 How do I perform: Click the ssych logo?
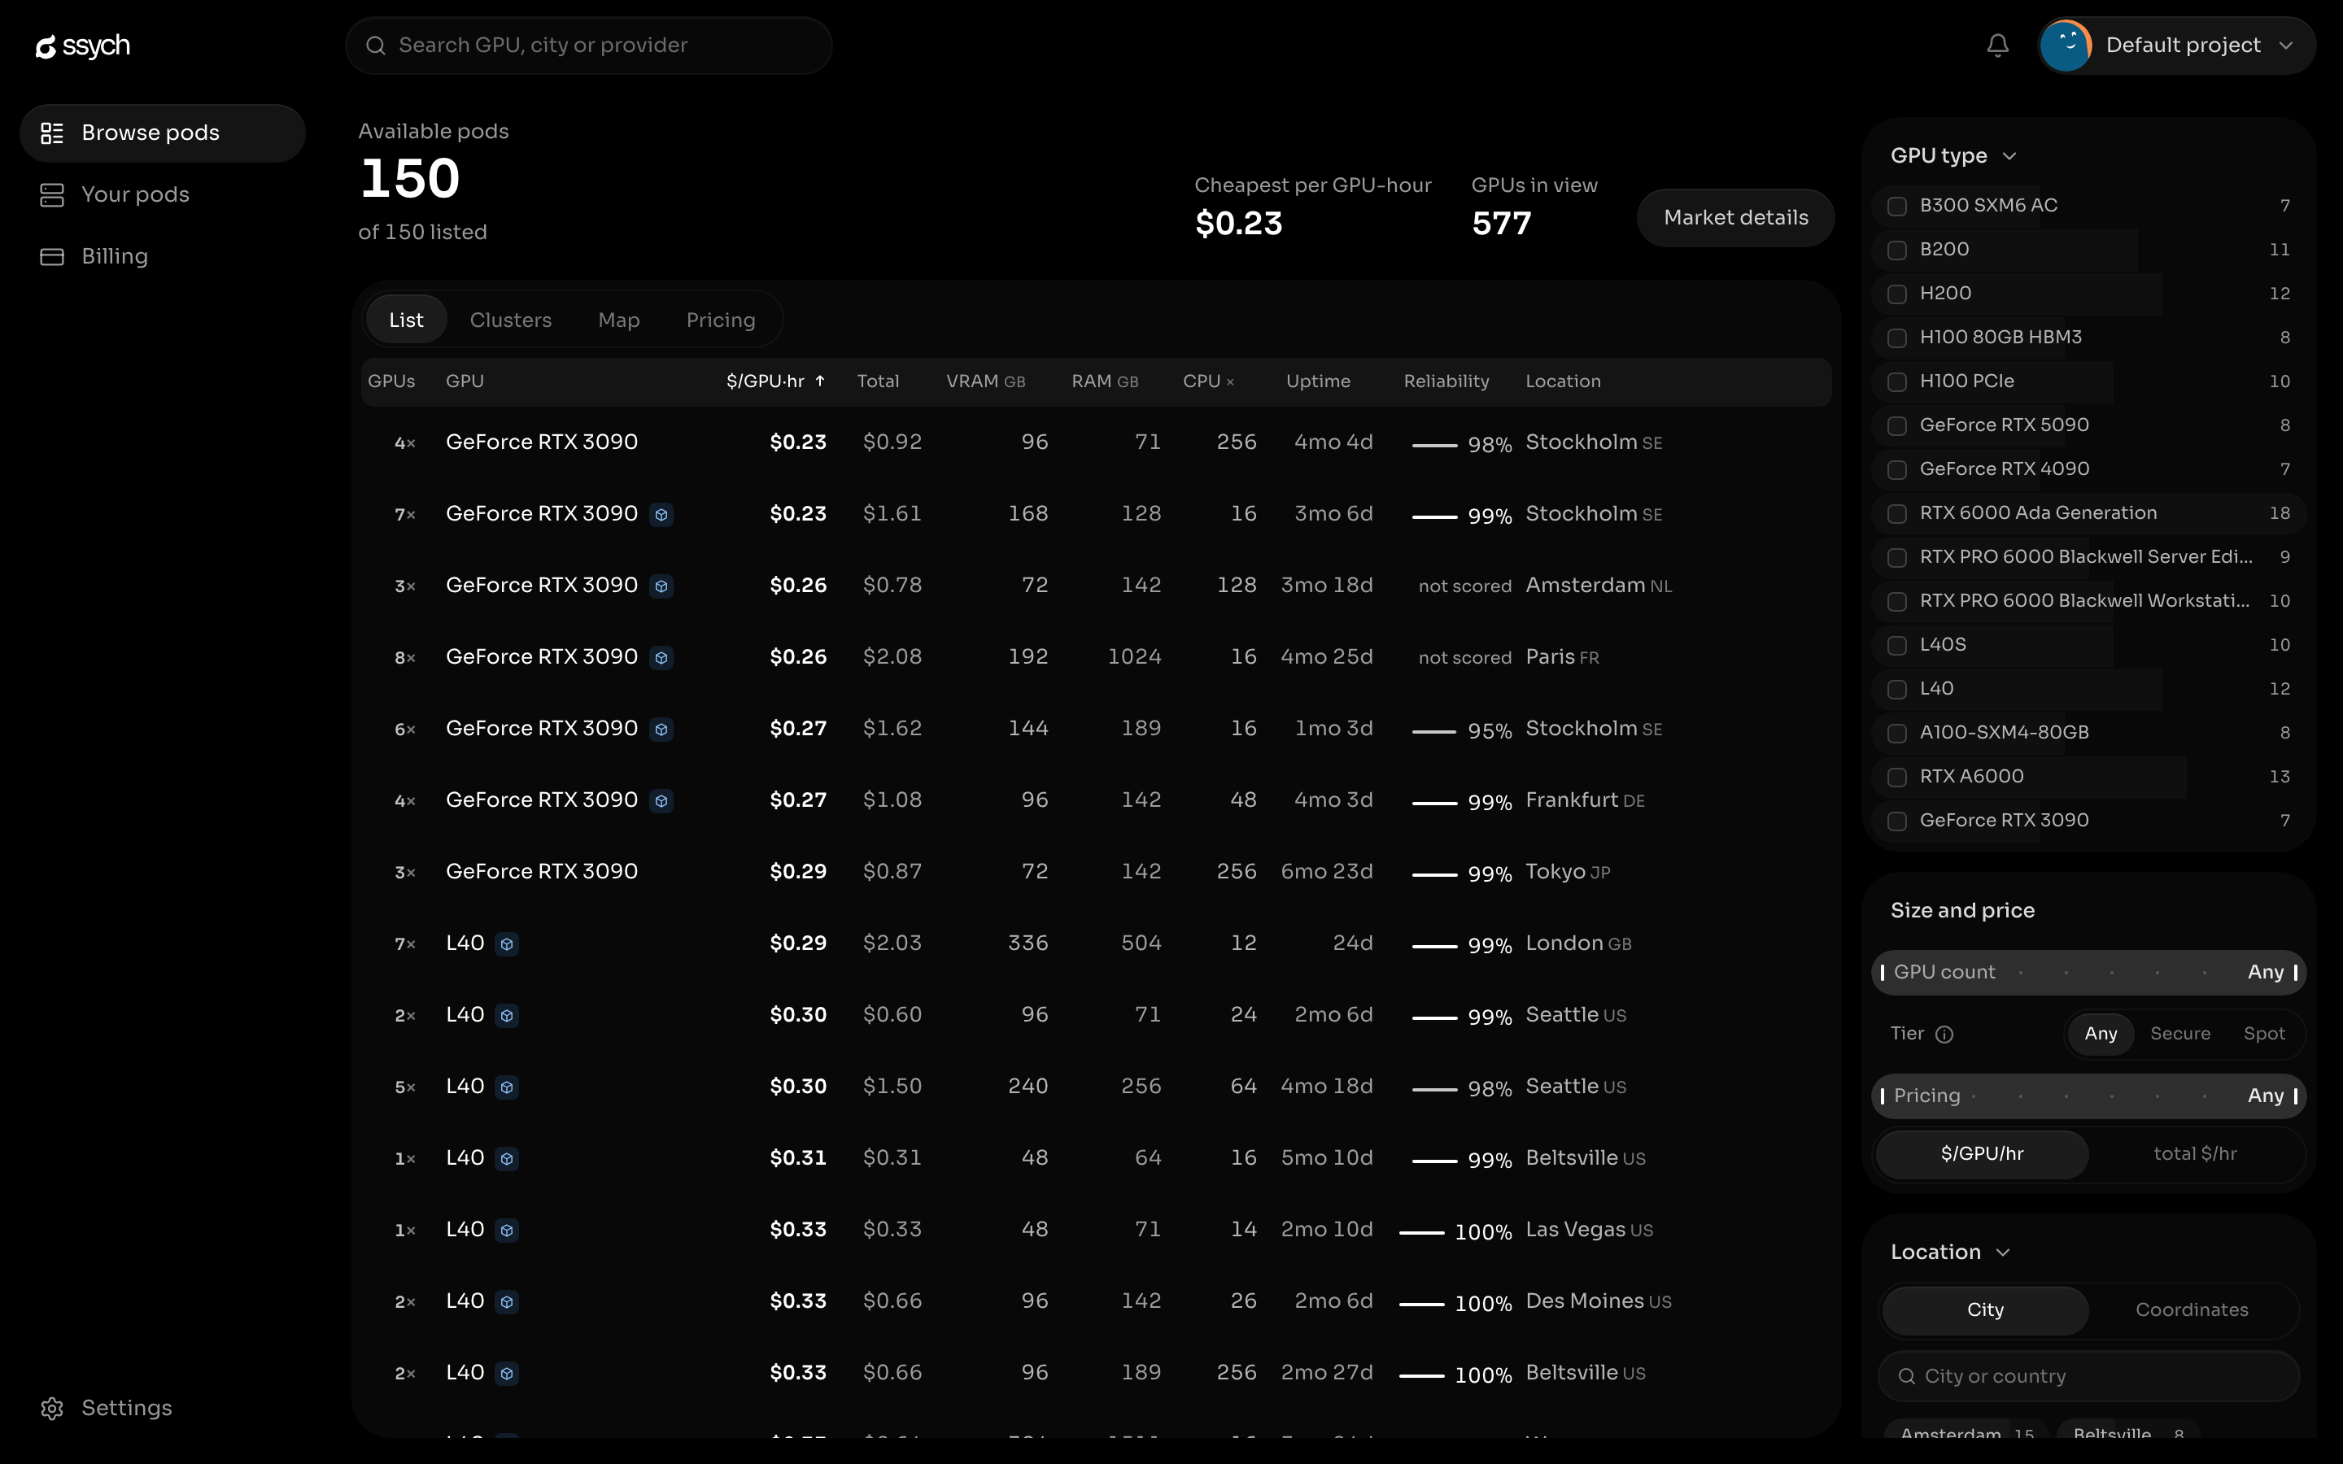click(82, 46)
